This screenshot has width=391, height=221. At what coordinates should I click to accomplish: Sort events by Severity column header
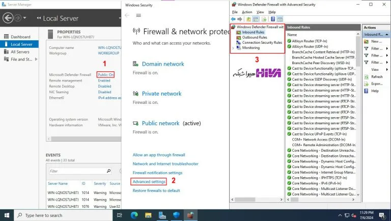[100, 184]
